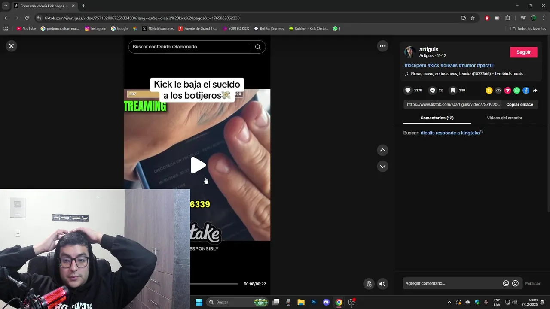Open the #paratii hashtag
This screenshot has width=550, height=309.
click(x=485, y=65)
